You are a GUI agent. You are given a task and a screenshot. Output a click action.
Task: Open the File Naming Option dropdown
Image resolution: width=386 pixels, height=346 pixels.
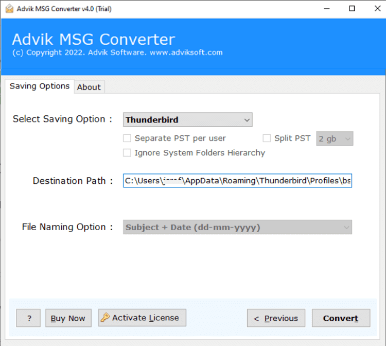pyautogui.click(x=237, y=227)
